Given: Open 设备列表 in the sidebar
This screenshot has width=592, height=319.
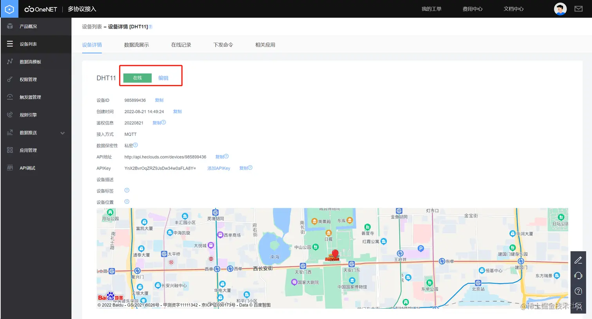Looking at the screenshot, I should pyautogui.click(x=36, y=44).
